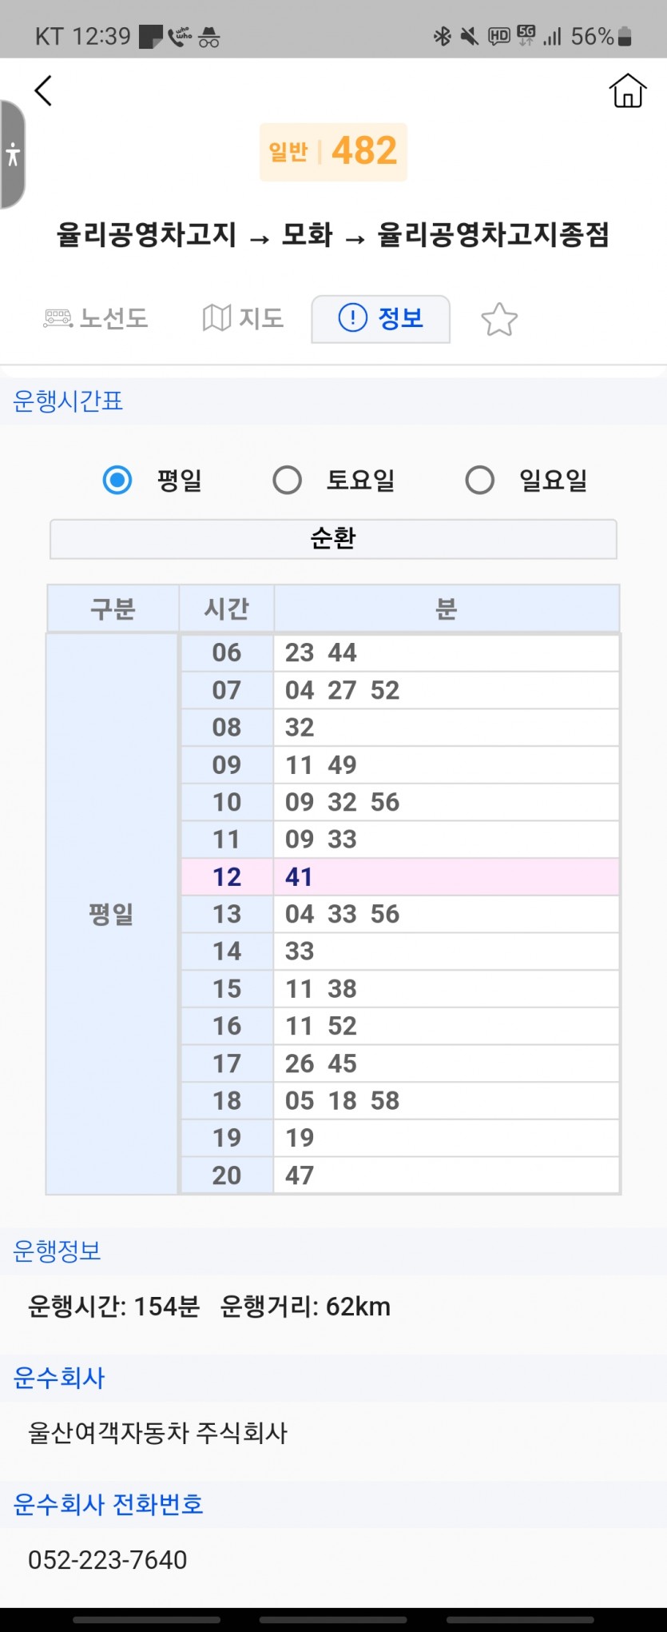The height and width of the screenshot is (1632, 667).
Task: Tap the info icon in 정보 tab
Action: [352, 317]
